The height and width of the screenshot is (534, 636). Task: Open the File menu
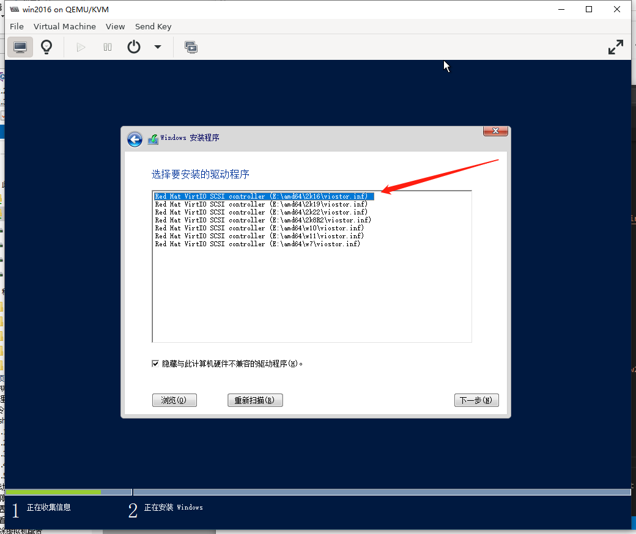coord(17,26)
